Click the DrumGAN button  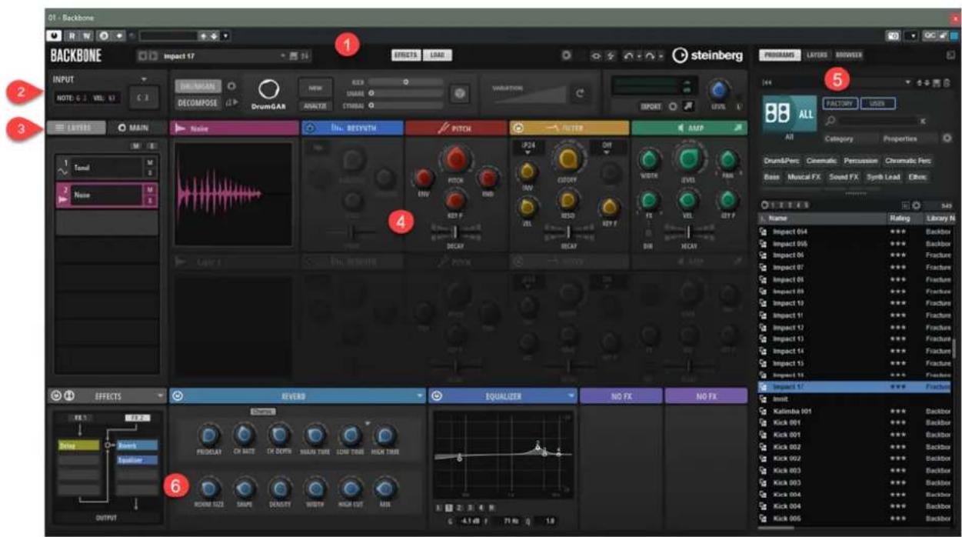pos(197,86)
